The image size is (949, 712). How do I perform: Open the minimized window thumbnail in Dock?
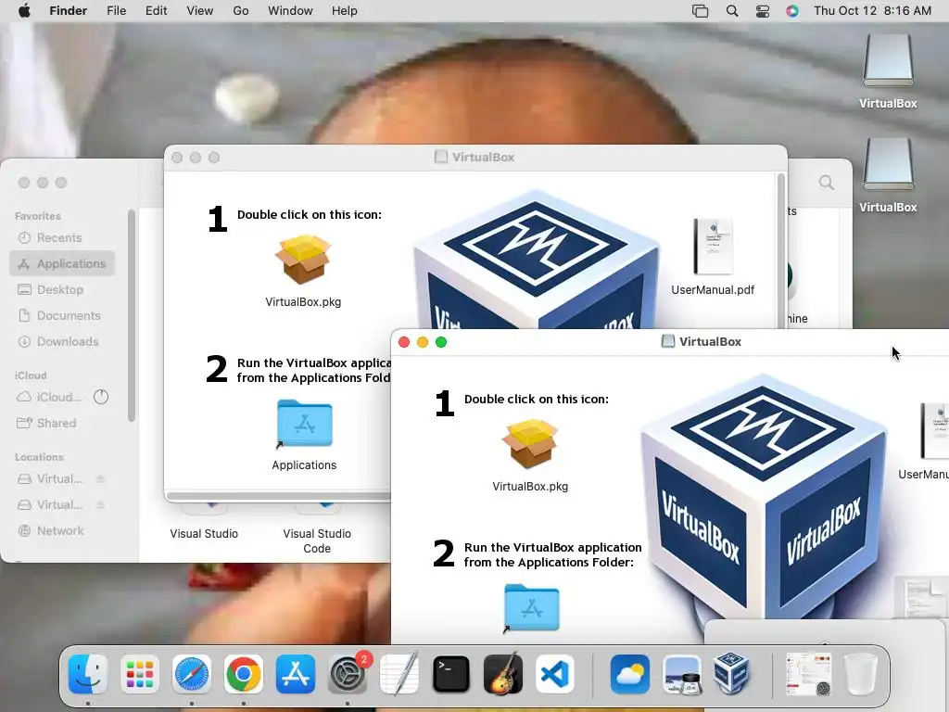coord(808,674)
